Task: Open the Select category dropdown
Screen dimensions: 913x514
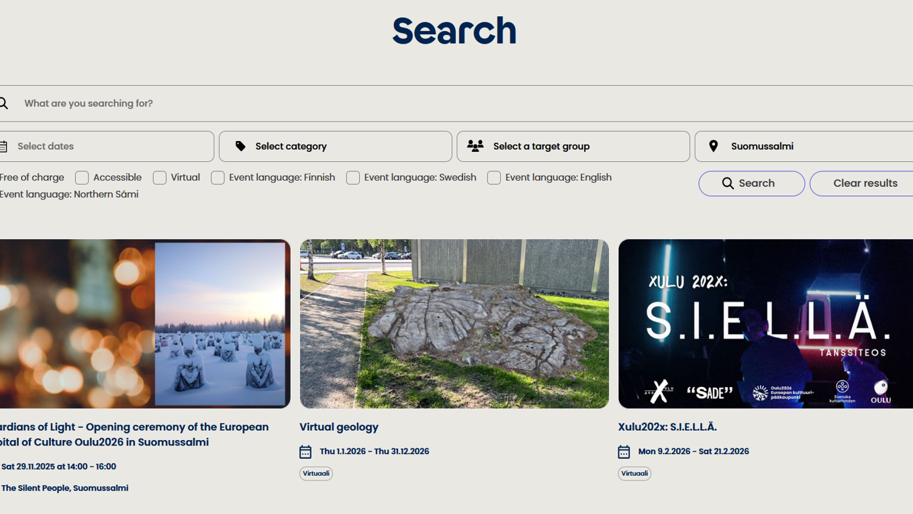Action: (336, 146)
